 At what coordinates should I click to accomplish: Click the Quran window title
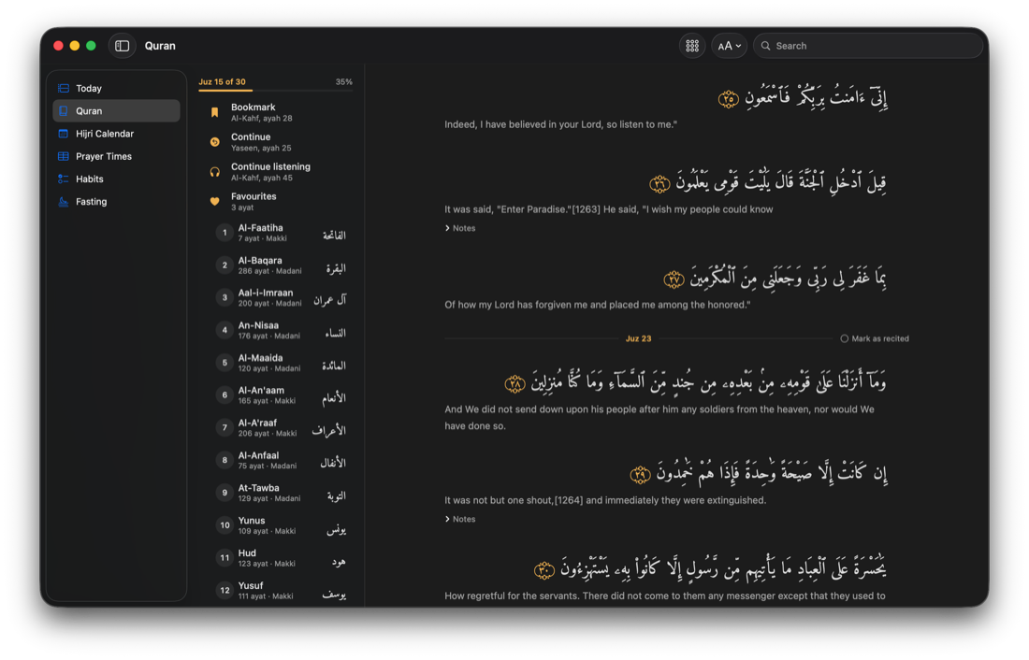[x=160, y=46]
